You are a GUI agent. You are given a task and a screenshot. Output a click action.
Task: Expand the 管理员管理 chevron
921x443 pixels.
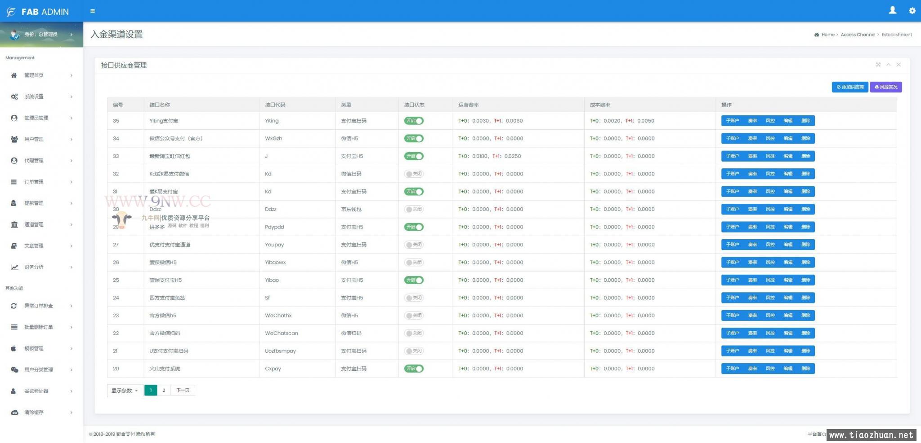point(72,118)
